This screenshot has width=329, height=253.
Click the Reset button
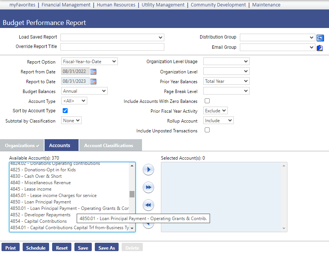[x=62, y=248]
